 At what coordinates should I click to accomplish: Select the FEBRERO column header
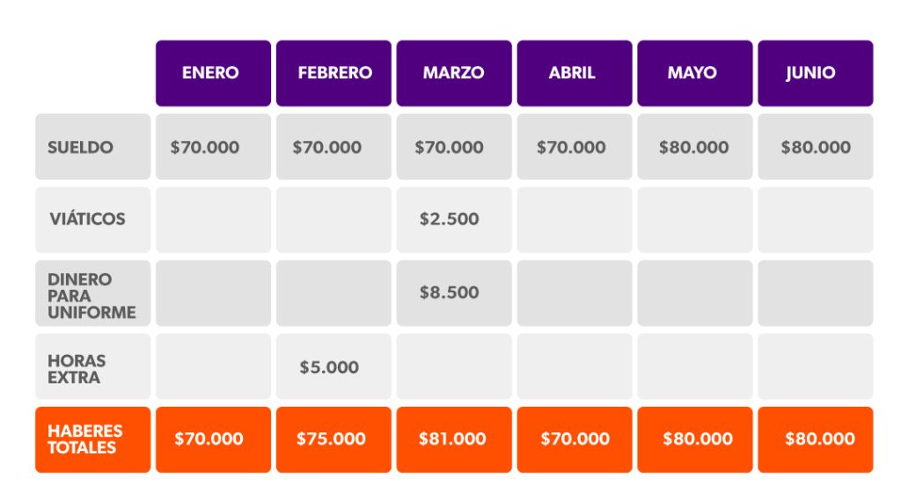(333, 73)
